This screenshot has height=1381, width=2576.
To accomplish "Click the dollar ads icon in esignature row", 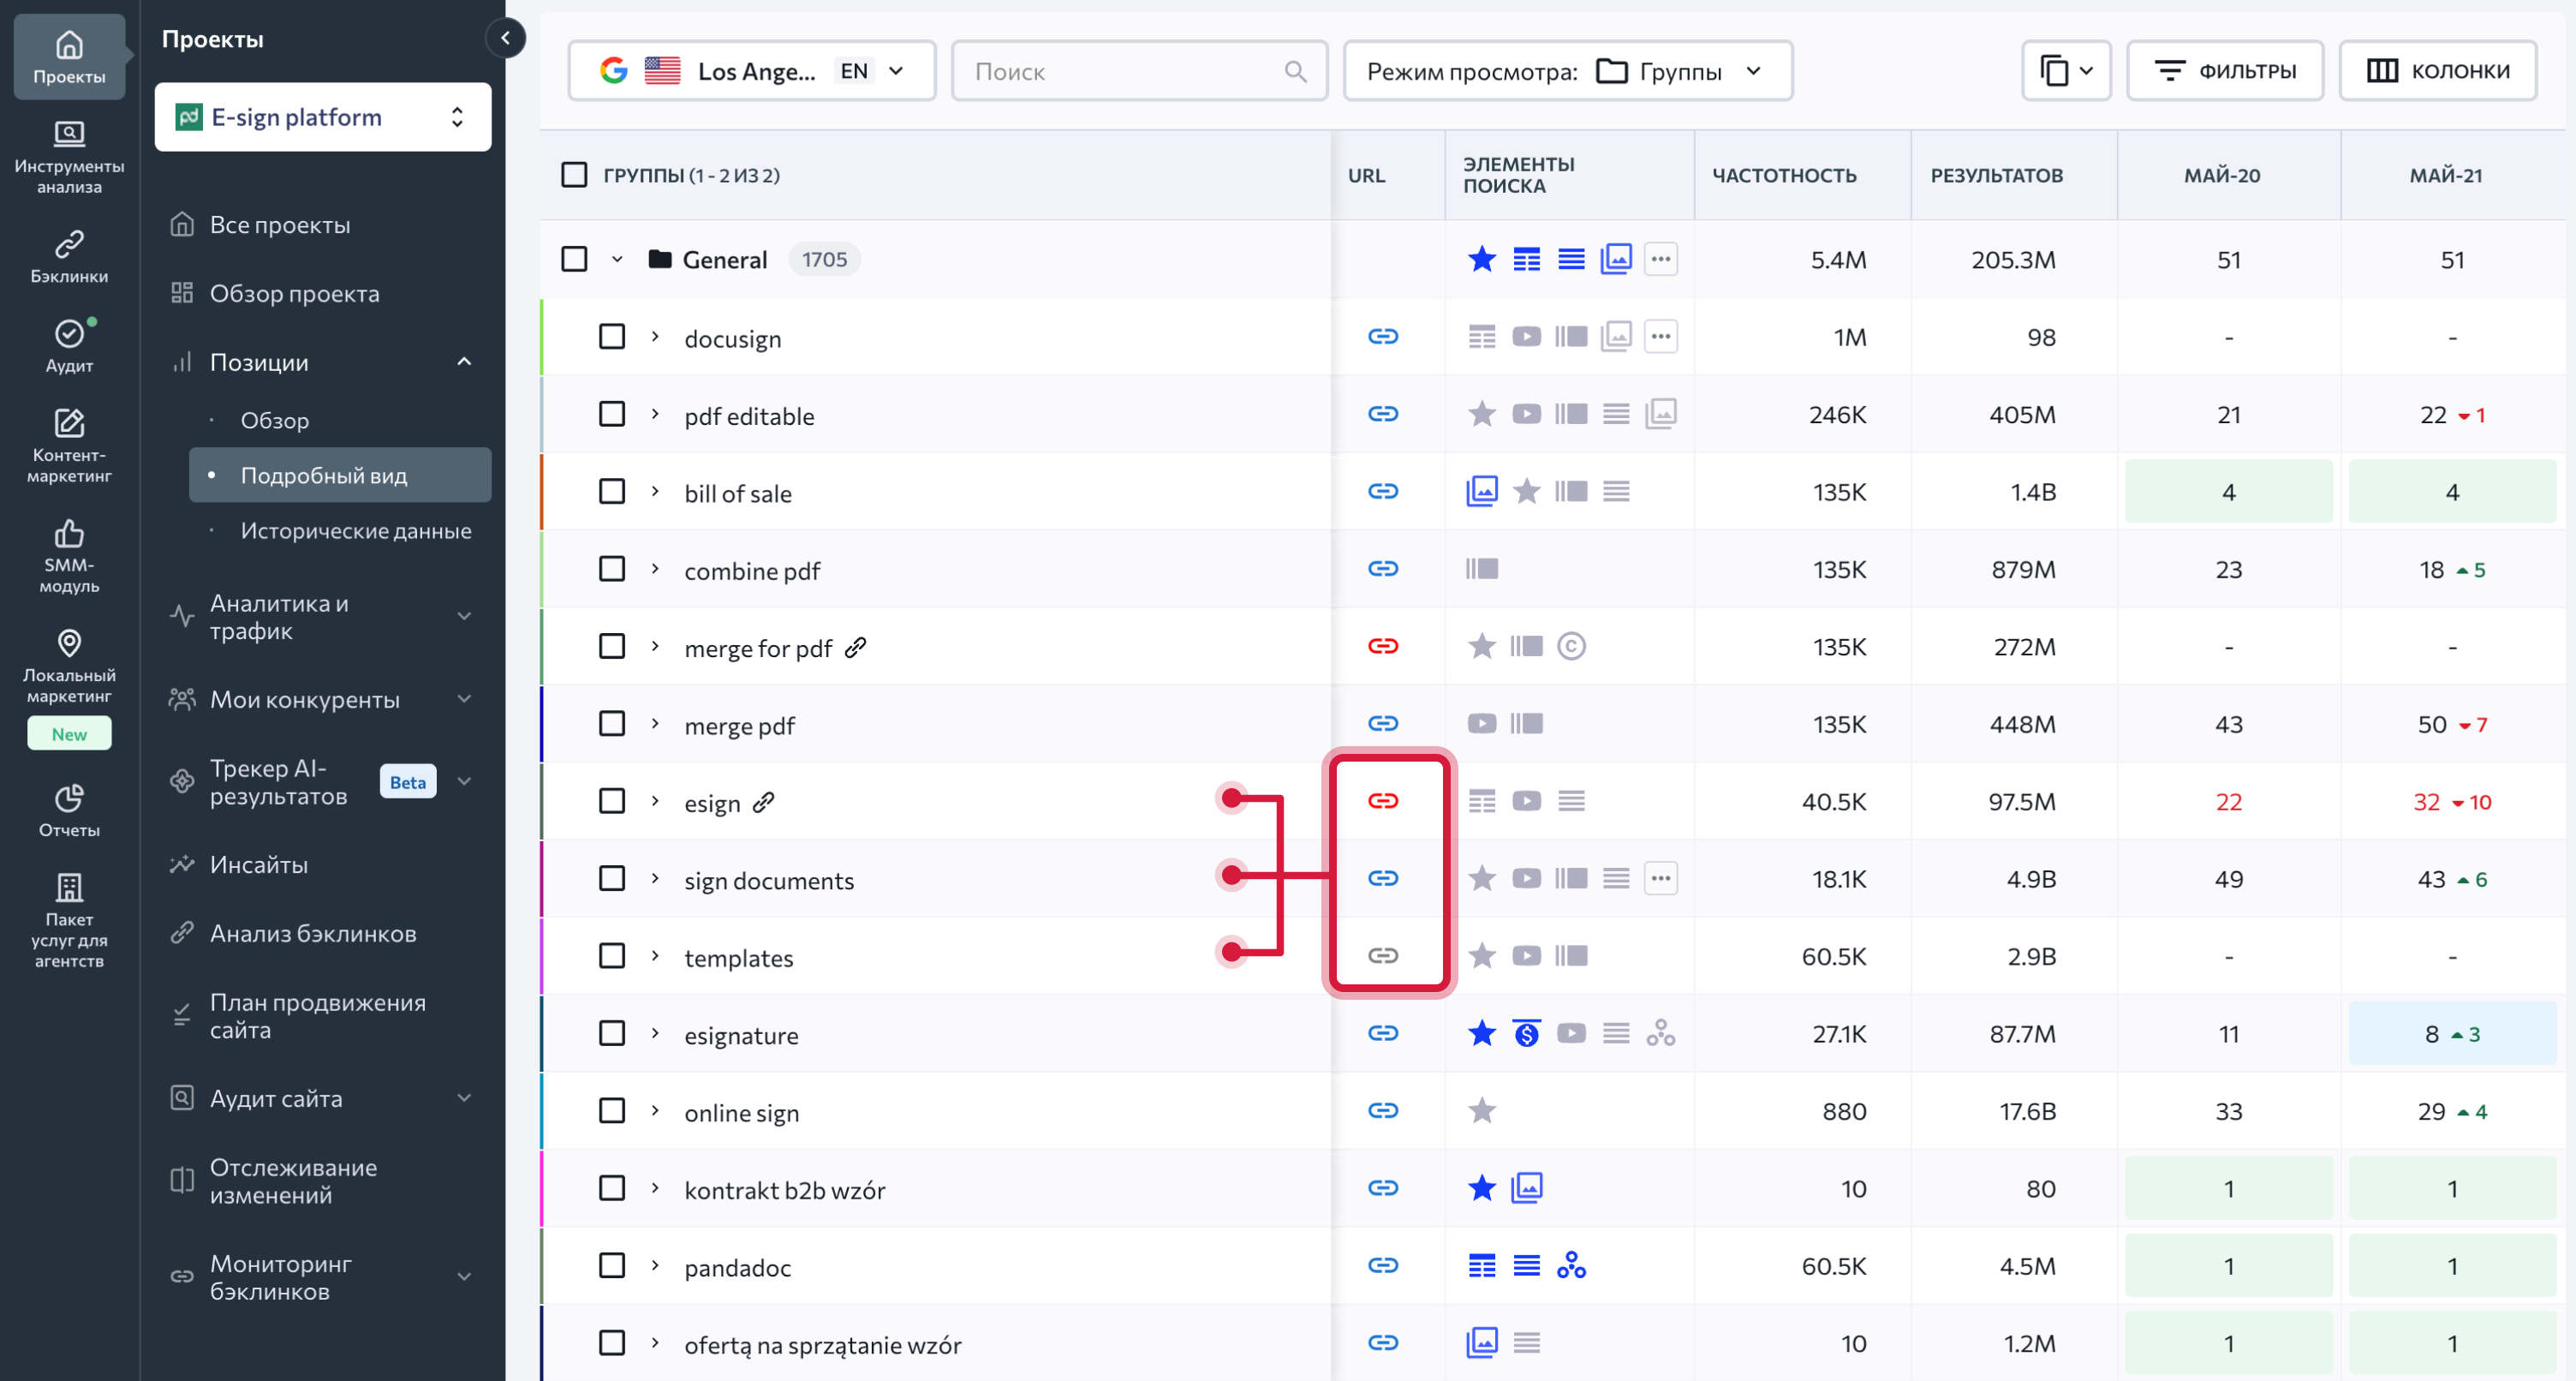I will click(1526, 1034).
